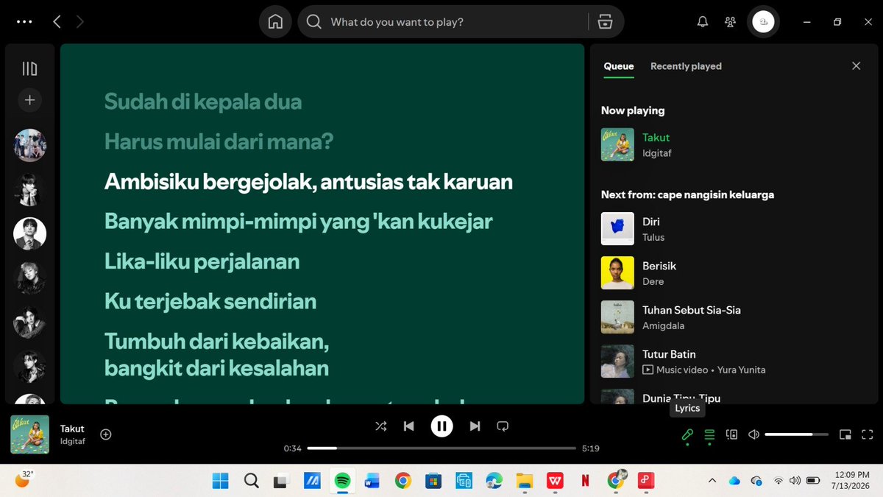Enter full screen mode

click(867, 434)
